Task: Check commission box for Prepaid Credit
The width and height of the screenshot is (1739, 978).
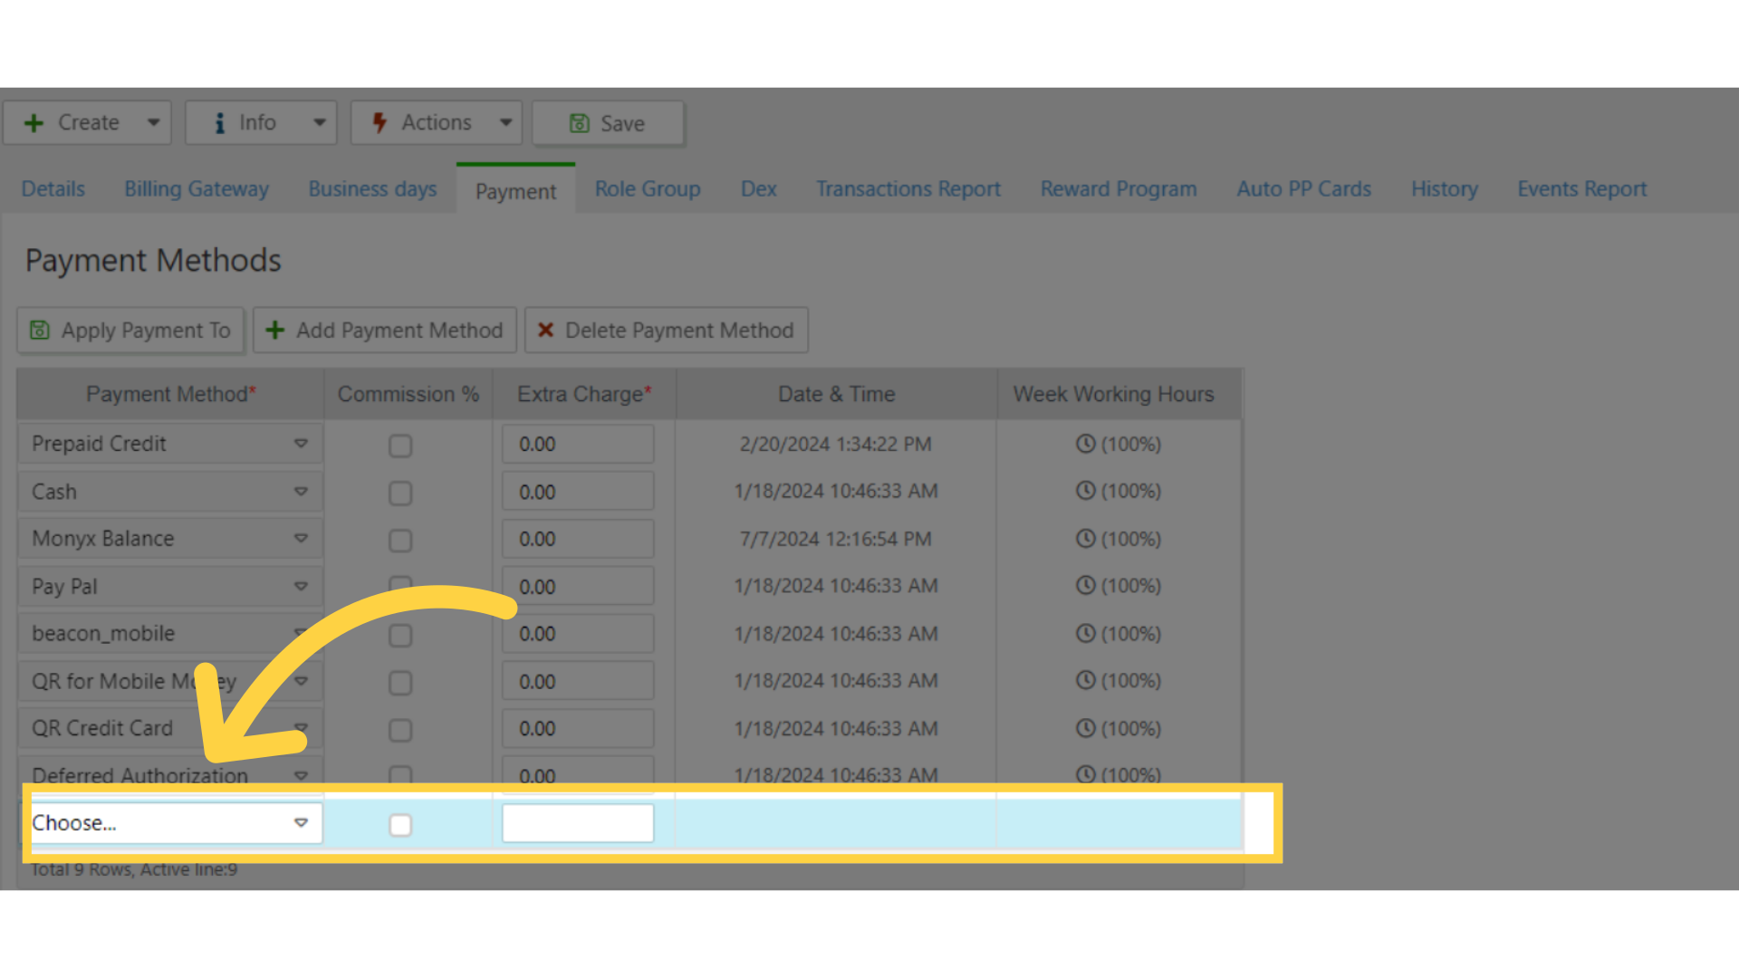Action: pos(400,446)
